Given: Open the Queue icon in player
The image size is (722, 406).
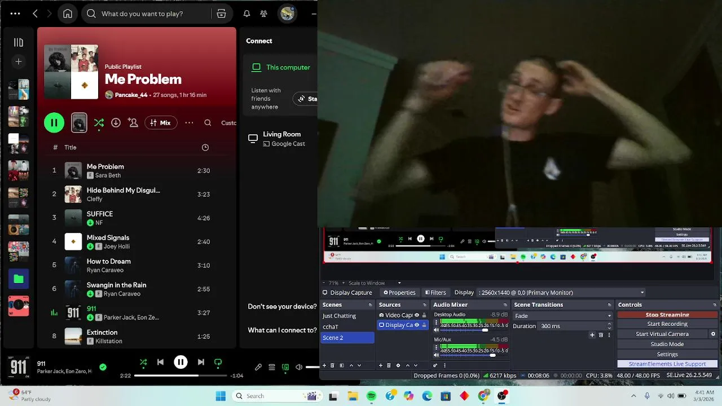Looking at the screenshot, I should pos(271,367).
